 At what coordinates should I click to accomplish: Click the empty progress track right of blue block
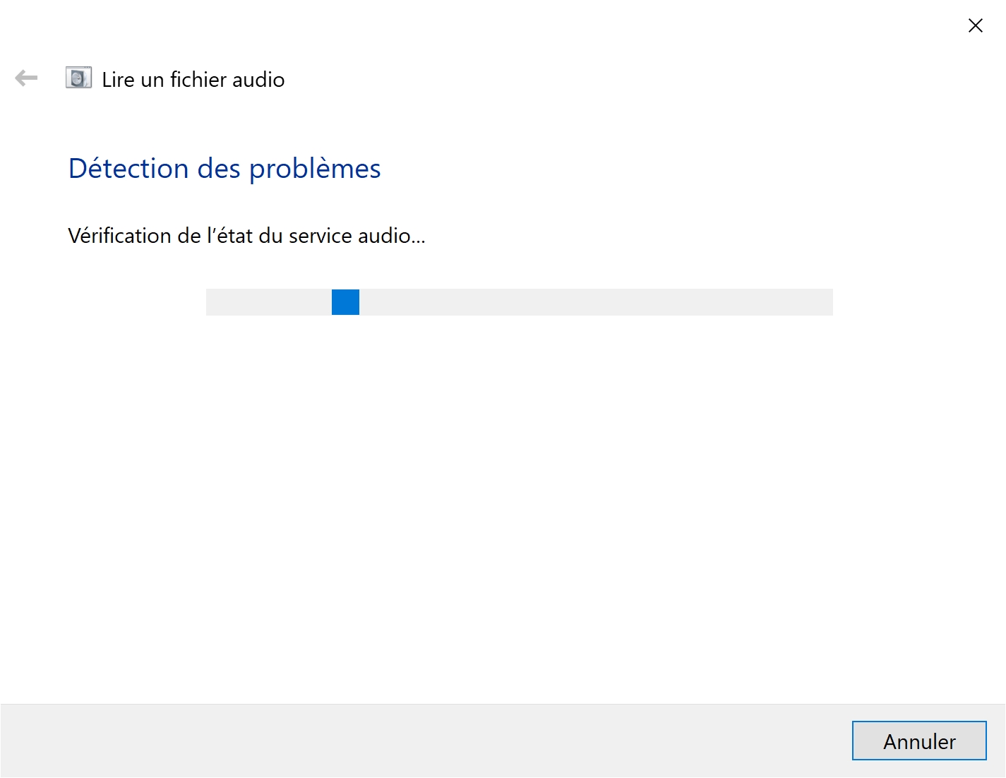[596, 302]
